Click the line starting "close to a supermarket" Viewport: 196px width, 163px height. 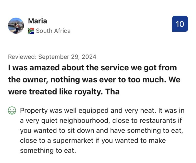click(93, 140)
